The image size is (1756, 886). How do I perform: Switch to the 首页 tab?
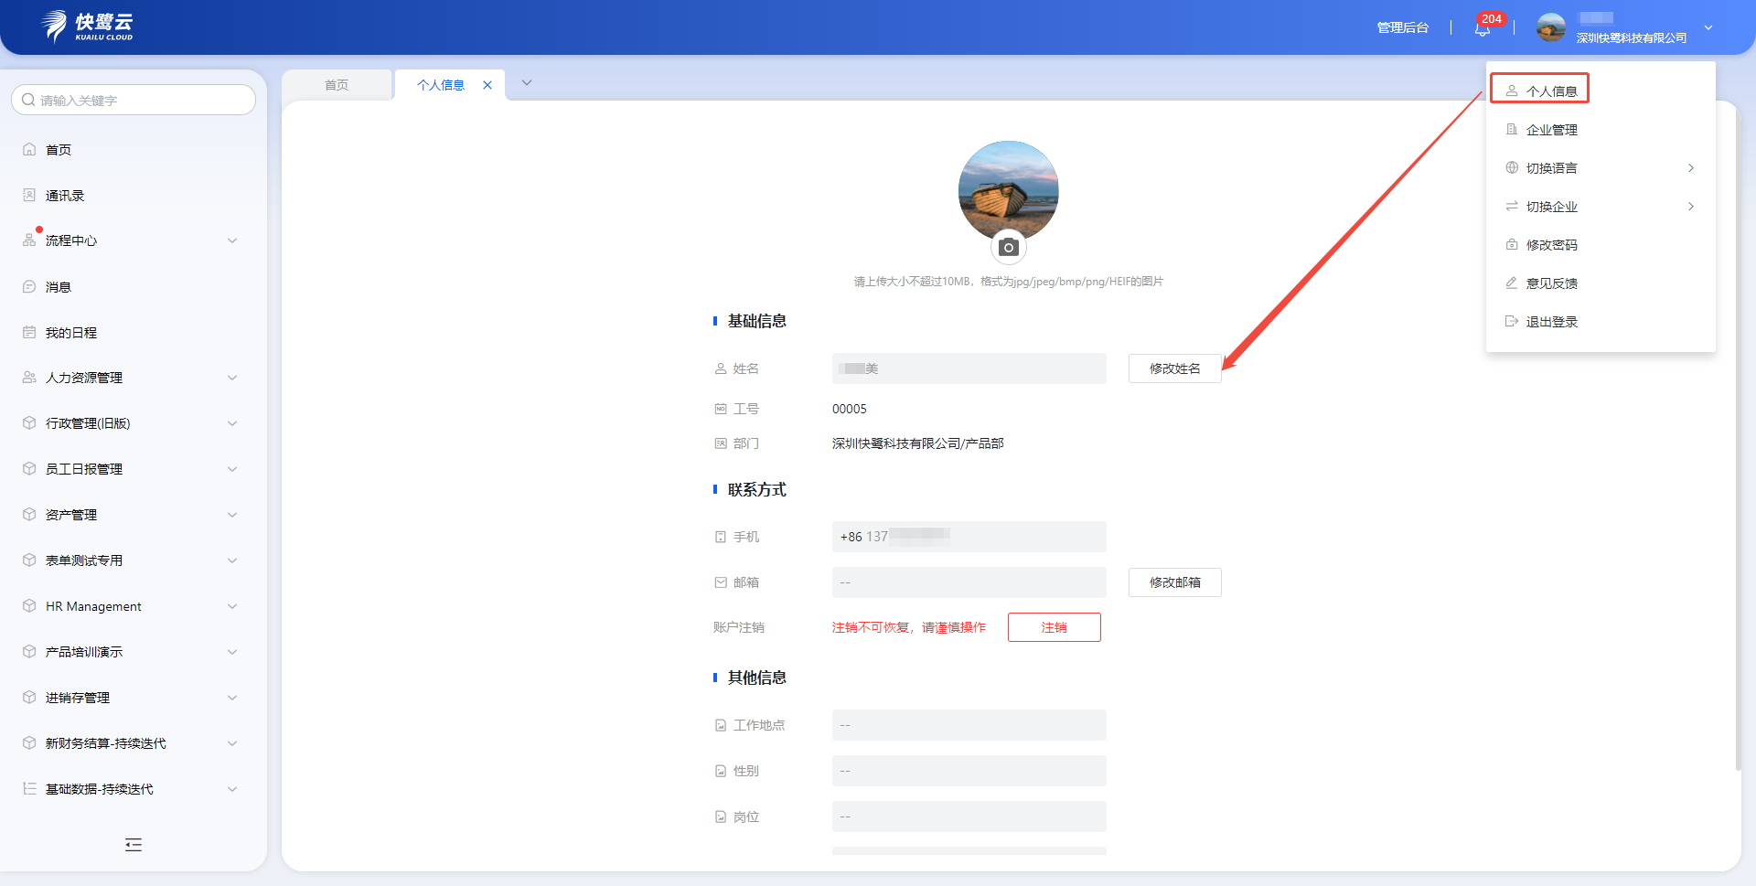(x=337, y=85)
